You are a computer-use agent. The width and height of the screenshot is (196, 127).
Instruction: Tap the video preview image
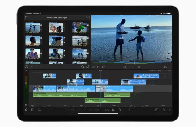point(132,38)
